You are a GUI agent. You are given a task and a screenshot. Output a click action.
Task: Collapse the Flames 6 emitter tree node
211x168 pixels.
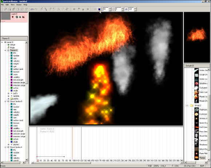5,50
